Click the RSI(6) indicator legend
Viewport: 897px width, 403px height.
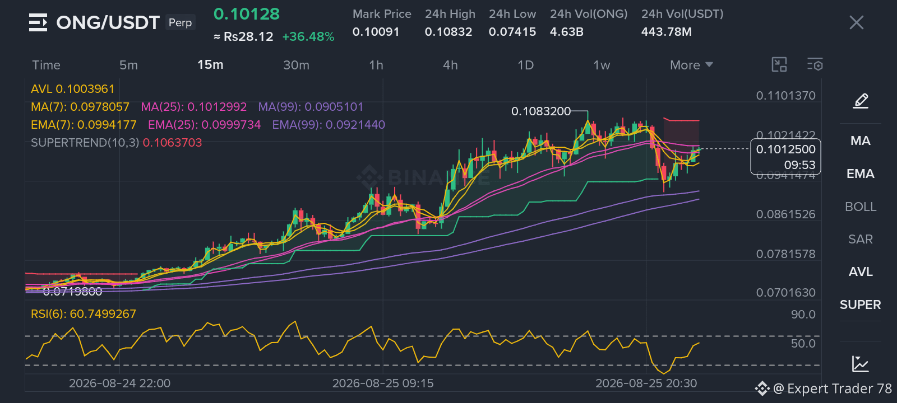[83, 314]
